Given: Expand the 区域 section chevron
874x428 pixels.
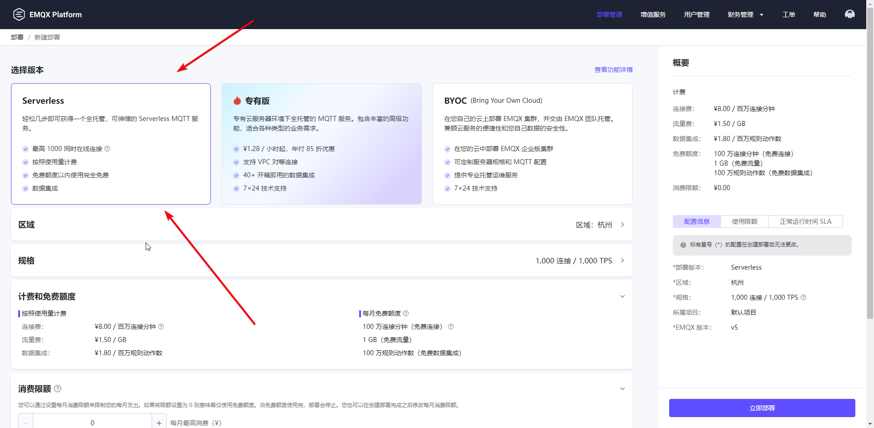Looking at the screenshot, I should [x=622, y=225].
